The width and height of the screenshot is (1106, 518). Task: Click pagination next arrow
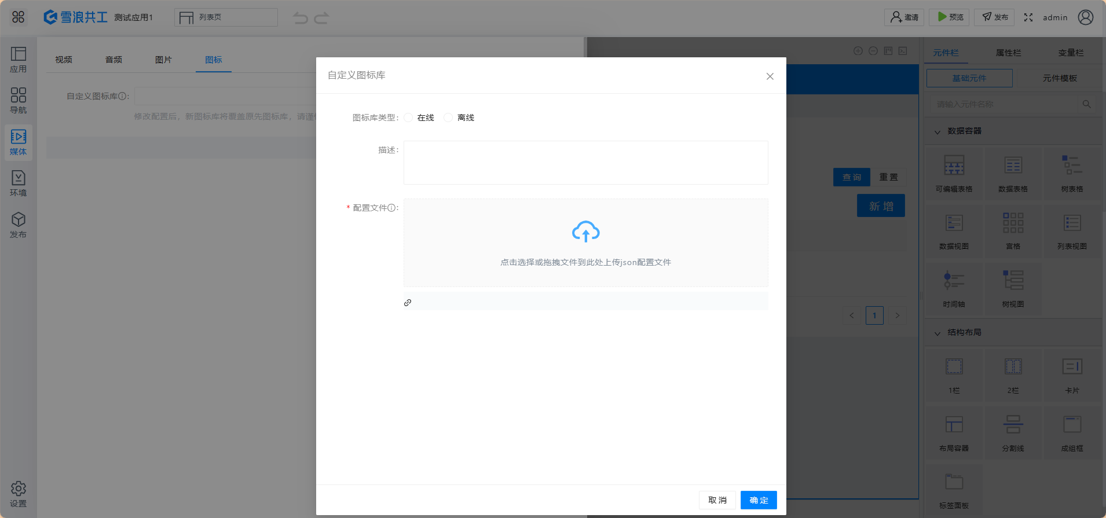[x=898, y=315]
